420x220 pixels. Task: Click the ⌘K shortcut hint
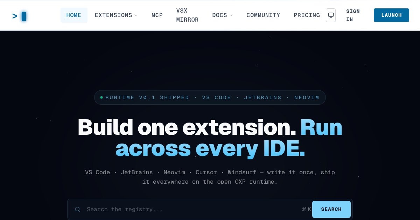307,210
